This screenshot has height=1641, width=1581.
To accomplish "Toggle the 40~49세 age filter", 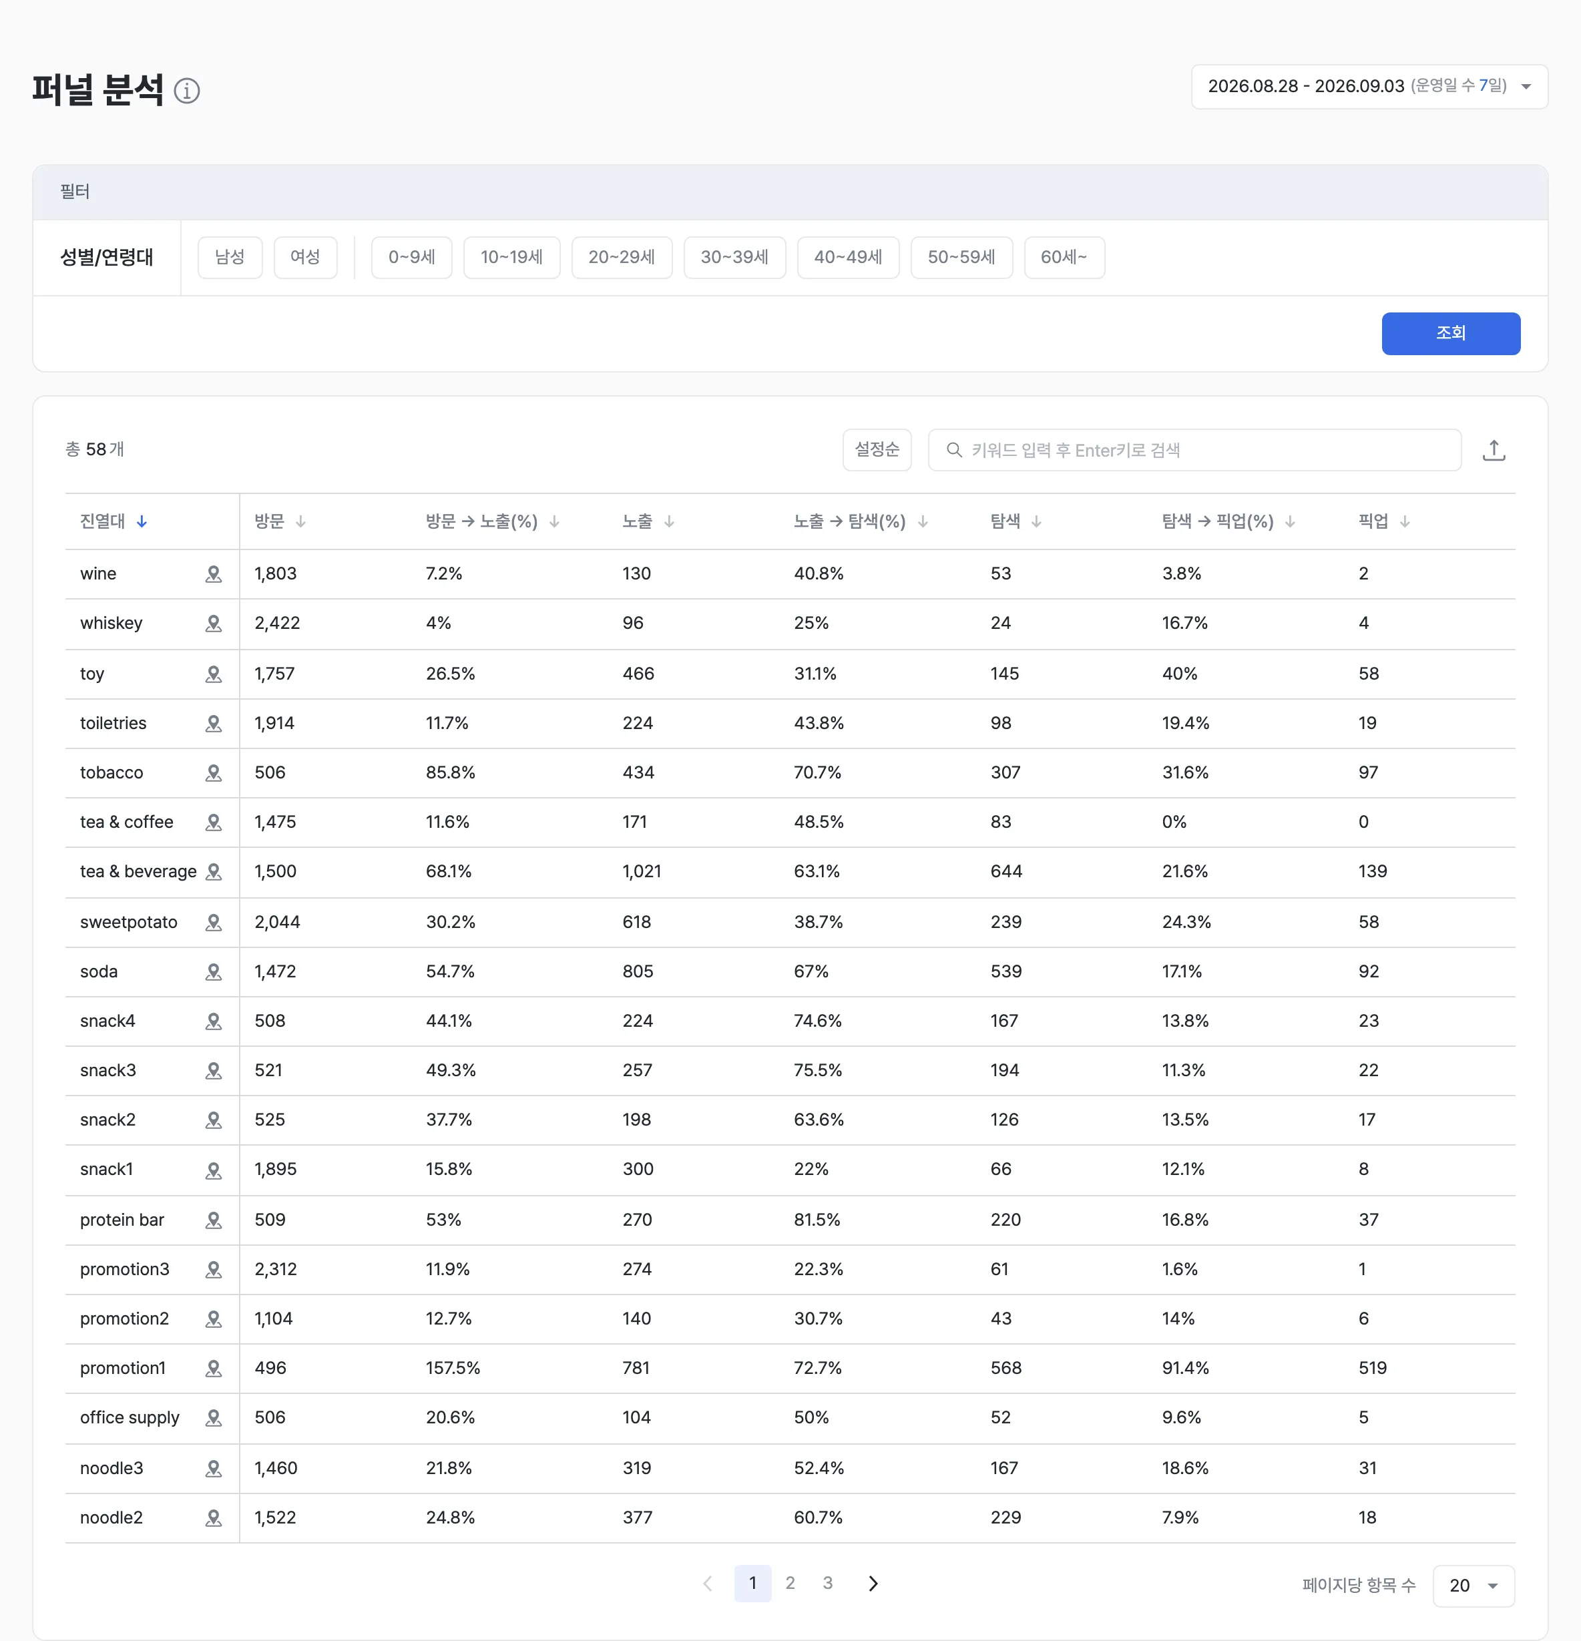I will pos(849,257).
